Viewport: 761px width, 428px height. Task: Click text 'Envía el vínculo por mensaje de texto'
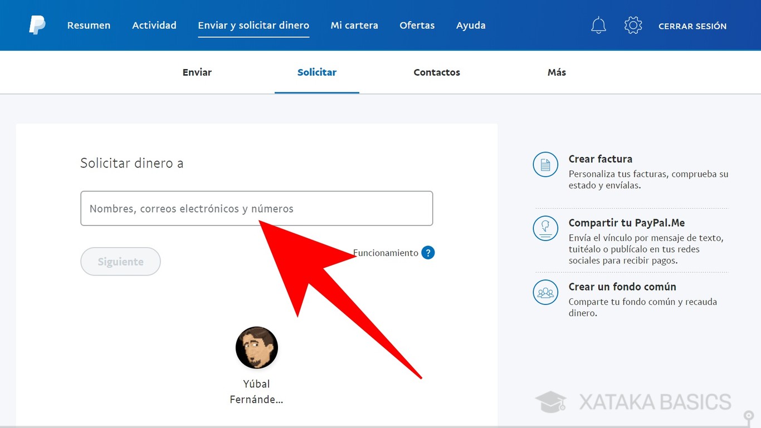(x=646, y=238)
